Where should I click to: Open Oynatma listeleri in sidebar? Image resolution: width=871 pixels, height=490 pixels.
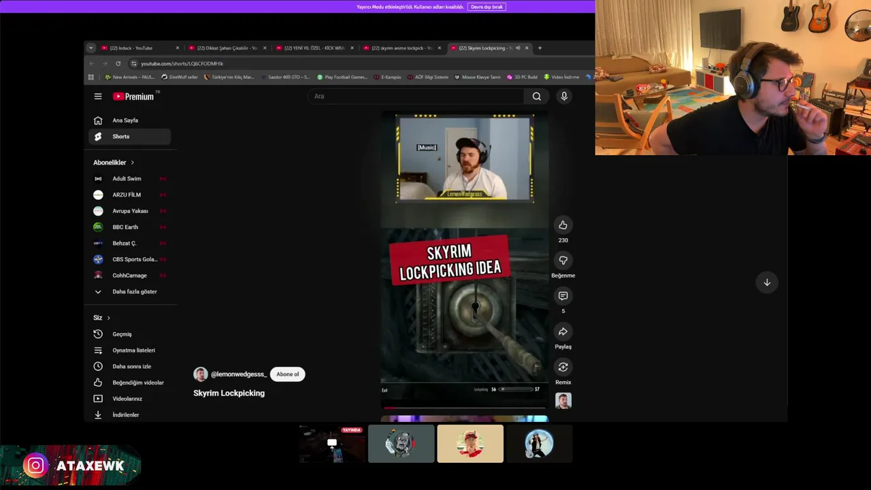129,350
